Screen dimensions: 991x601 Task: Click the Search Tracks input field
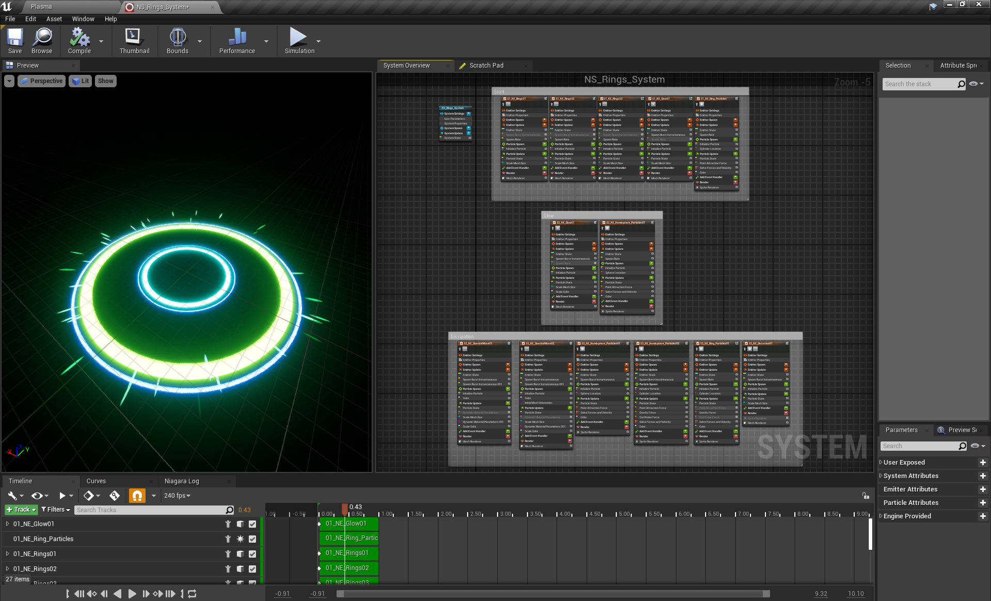click(150, 510)
